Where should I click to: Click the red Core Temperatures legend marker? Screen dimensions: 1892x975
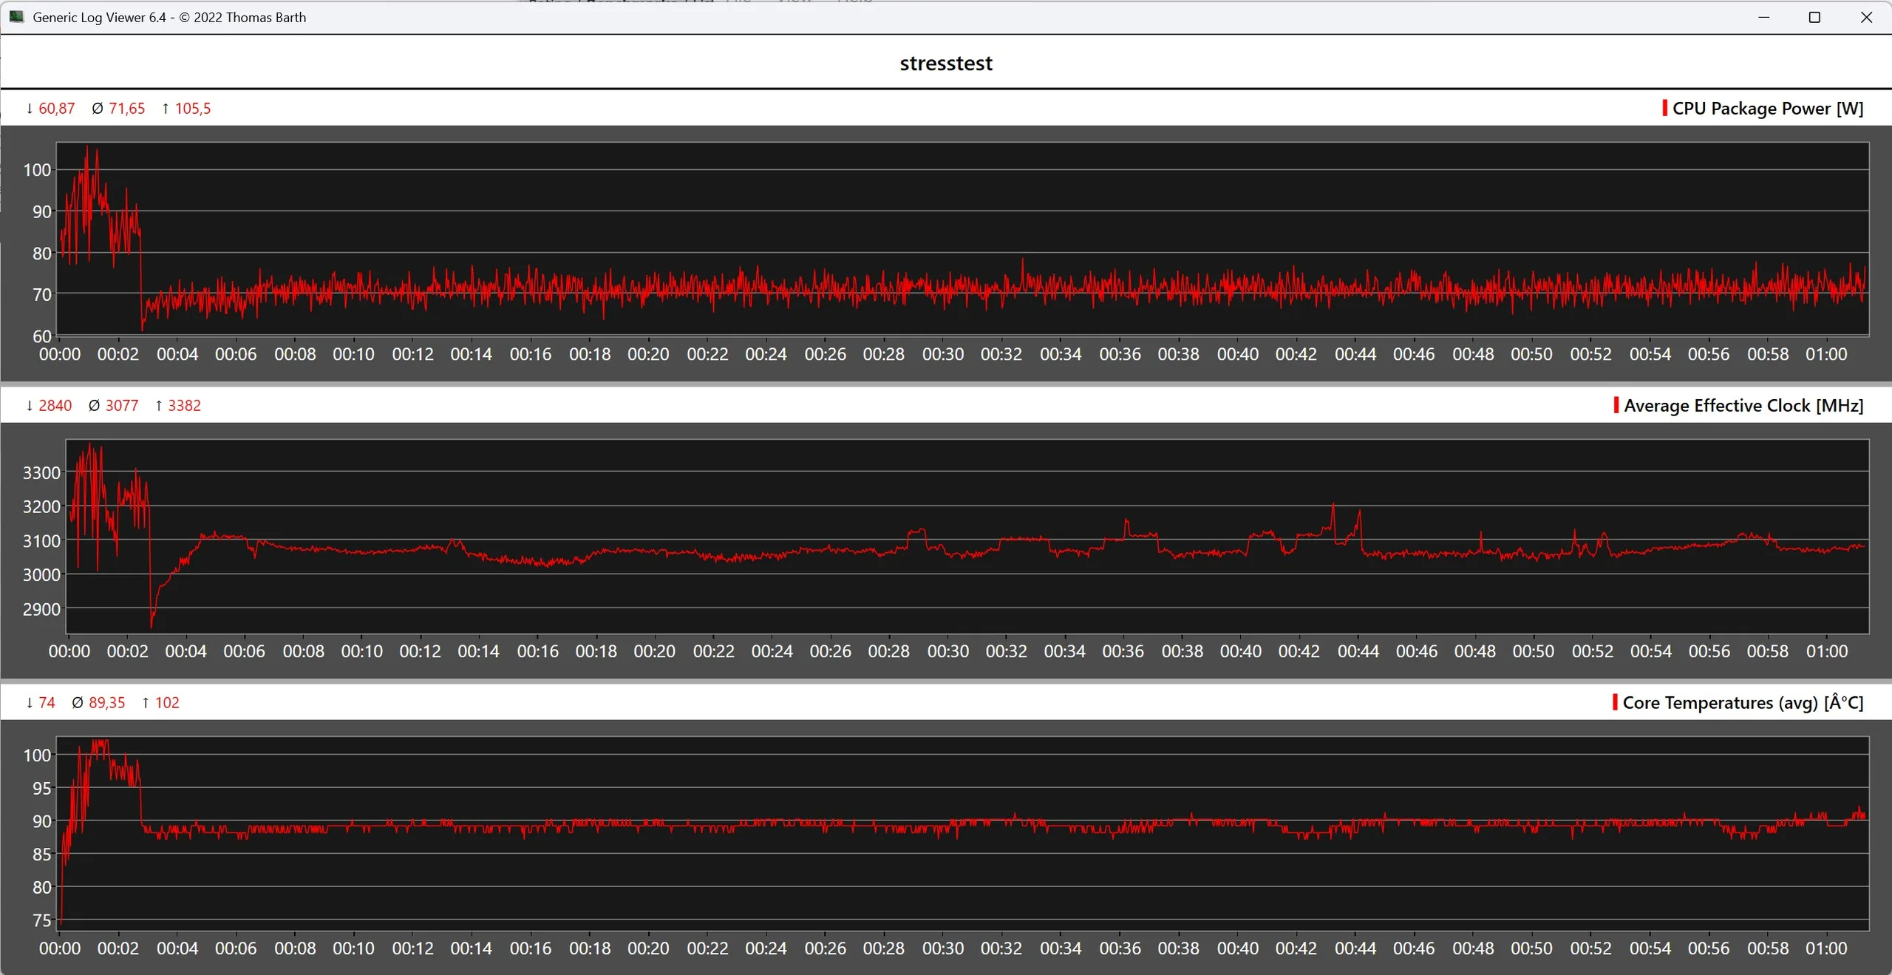click(1615, 702)
